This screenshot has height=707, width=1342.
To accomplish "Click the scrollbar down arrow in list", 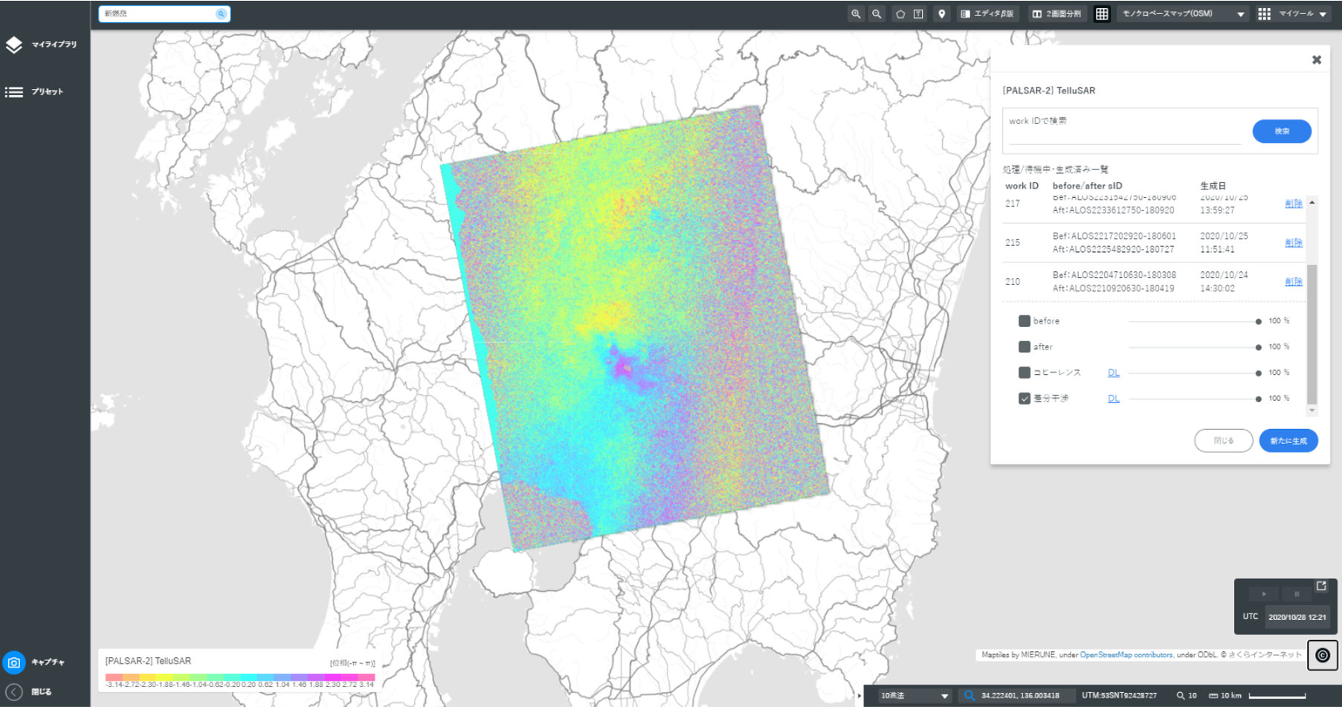I will [x=1312, y=410].
